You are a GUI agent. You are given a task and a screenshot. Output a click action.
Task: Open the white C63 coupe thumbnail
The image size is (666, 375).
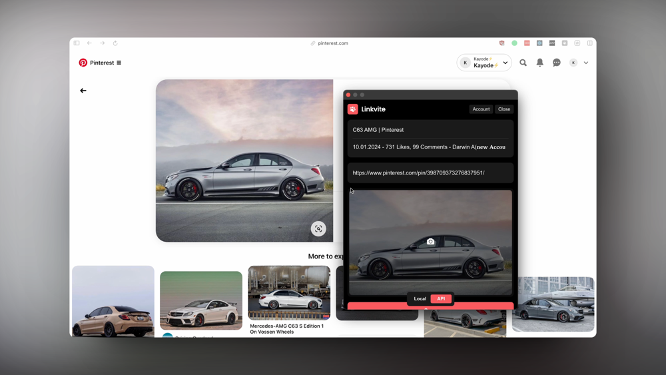(x=201, y=300)
